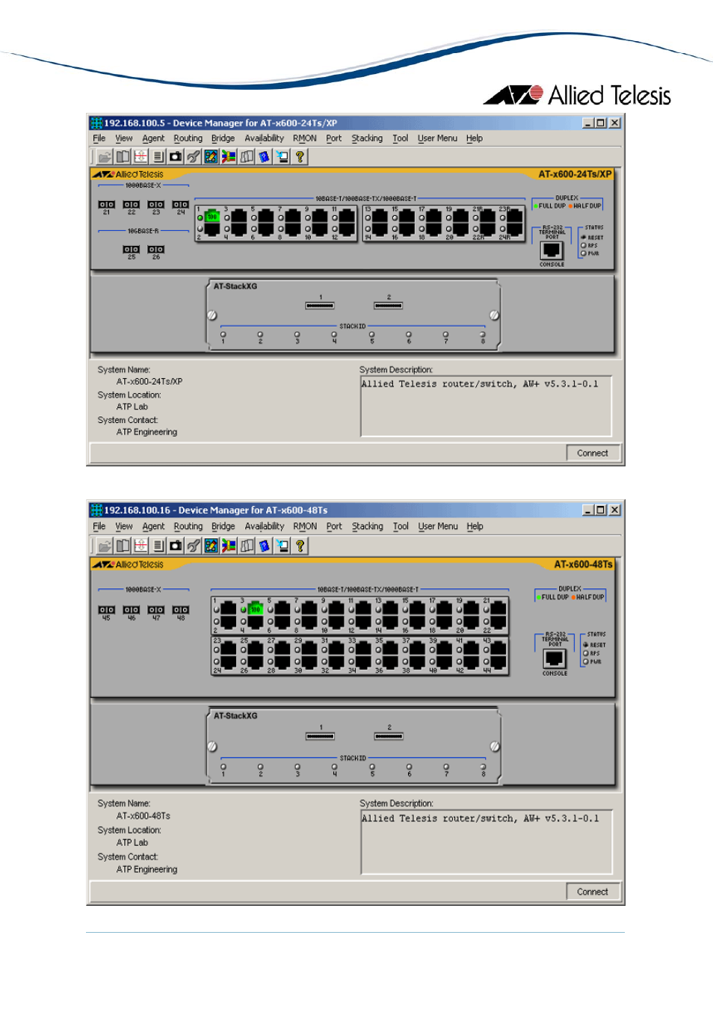Screen dimensions: 713x1009
Task: Click the chain-link icon in the 192.168.100.16 window toolbar
Action: [x=194, y=546]
